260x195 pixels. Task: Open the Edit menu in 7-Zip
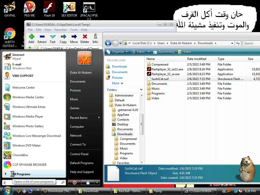coord(39,30)
